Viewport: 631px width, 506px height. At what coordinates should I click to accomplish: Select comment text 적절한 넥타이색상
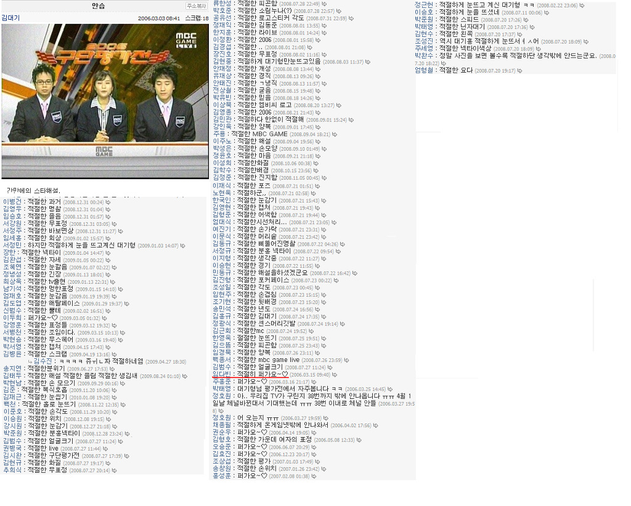pos(465,49)
